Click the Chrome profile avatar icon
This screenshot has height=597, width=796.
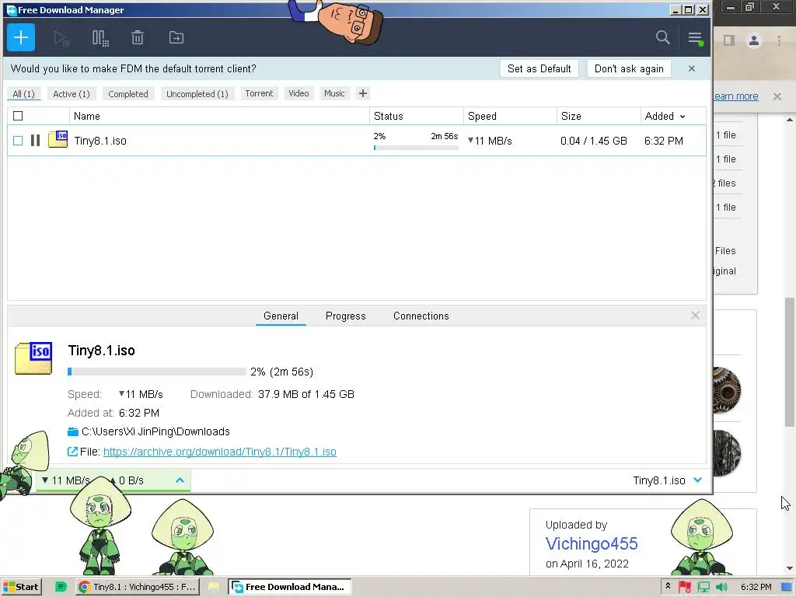(754, 40)
